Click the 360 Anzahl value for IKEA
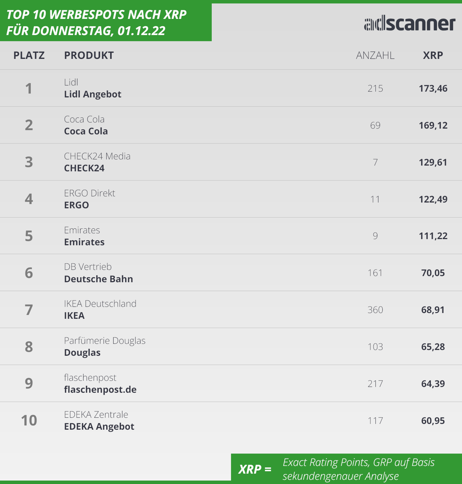 [375, 310]
